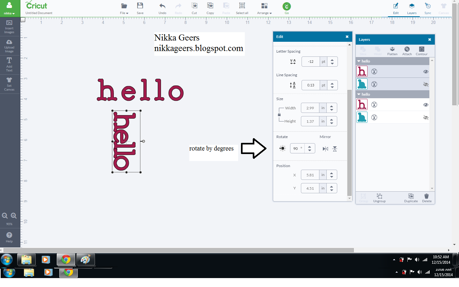459x287 pixels.
Task: Click the Sync icon at top right
Action: point(428,8)
